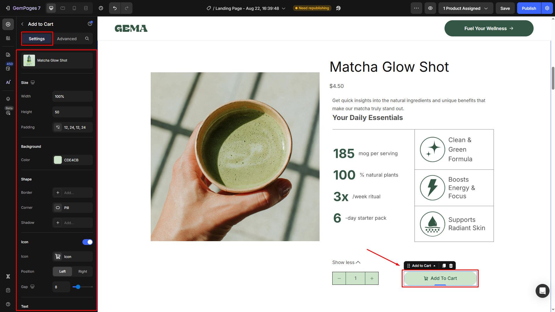Delete the Add to Cart element
The height and width of the screenshot is (312, 555).
click(451, 266)
